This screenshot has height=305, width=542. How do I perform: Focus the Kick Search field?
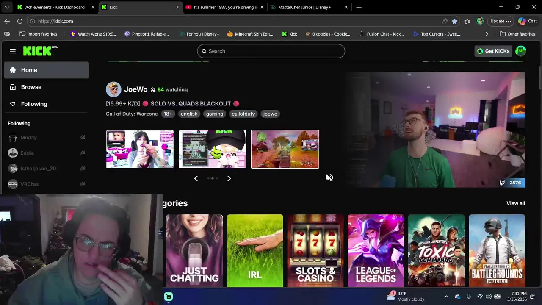pos(271,51)
